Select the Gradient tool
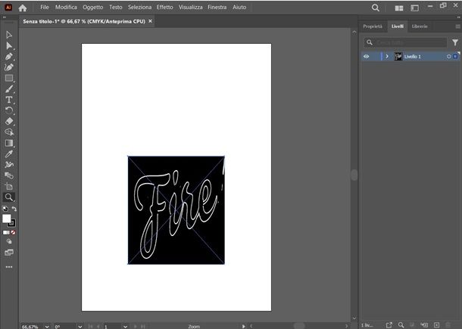462x329 pixels. click(9, 143)
